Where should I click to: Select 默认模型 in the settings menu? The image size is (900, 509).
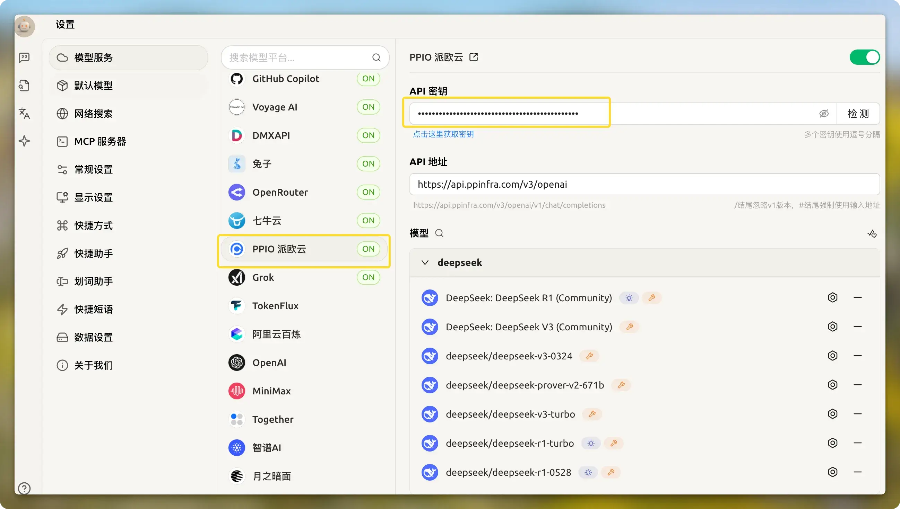[x=93, y=86]
